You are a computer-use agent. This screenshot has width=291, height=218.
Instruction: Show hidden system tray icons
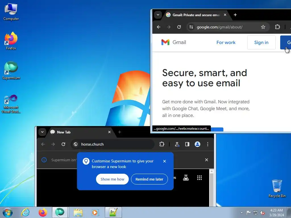pyautogui.click(x=242, y=213)
